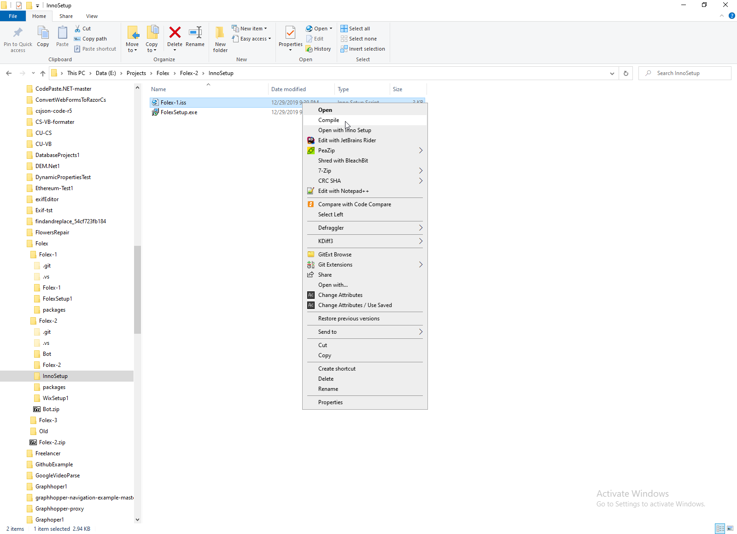Screen dimensions: 737x534
Task: Choose Shred with BleachBit
Action: click(365, 161)
